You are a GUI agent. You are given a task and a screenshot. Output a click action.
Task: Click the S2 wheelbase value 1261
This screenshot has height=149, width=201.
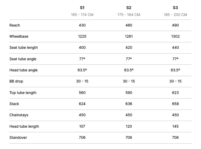(x=129, y=36)
